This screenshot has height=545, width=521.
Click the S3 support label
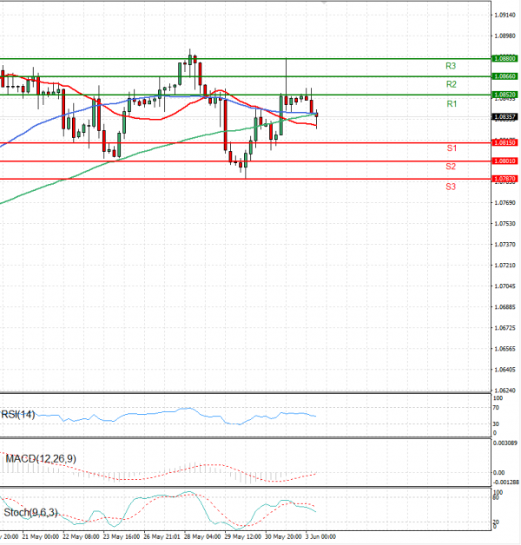(451, 187)
